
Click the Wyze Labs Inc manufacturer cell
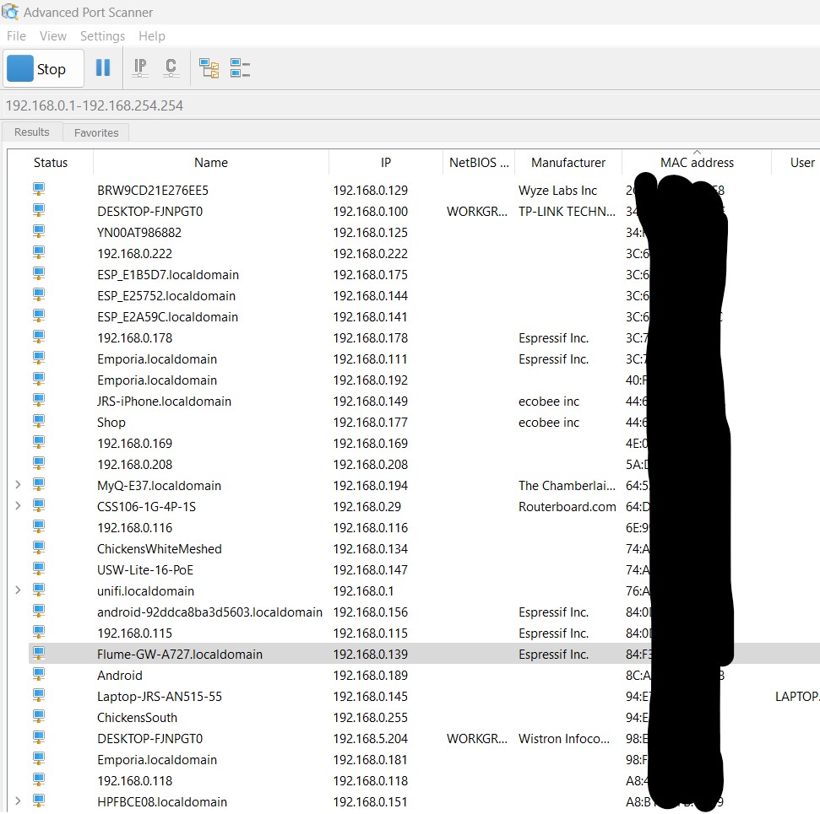tap(557, 191)
